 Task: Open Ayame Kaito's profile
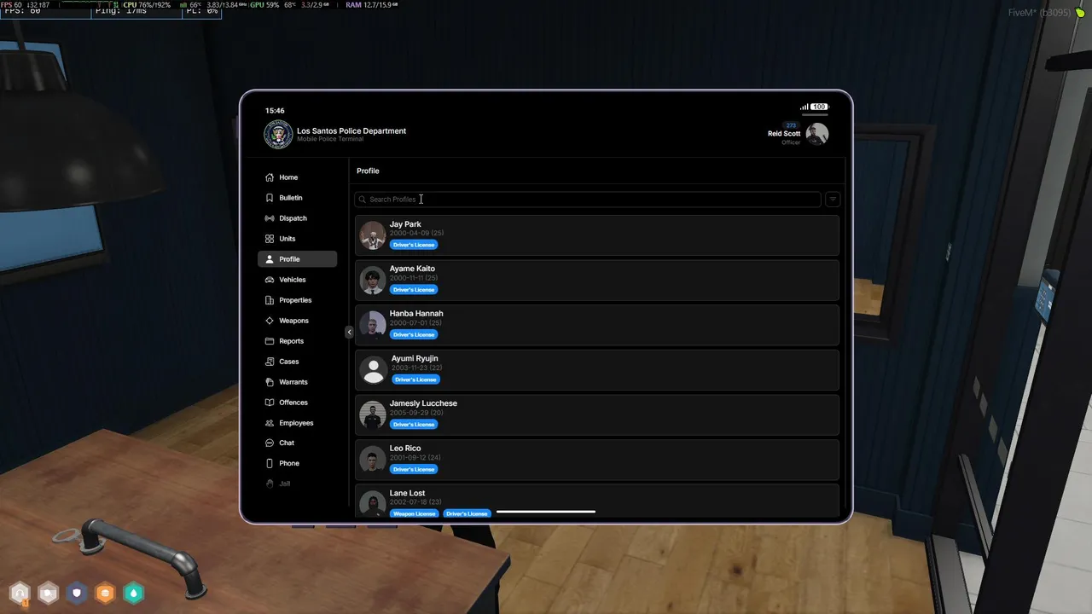597,280
